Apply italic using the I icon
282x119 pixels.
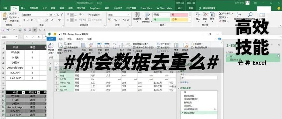click(28, 20)
